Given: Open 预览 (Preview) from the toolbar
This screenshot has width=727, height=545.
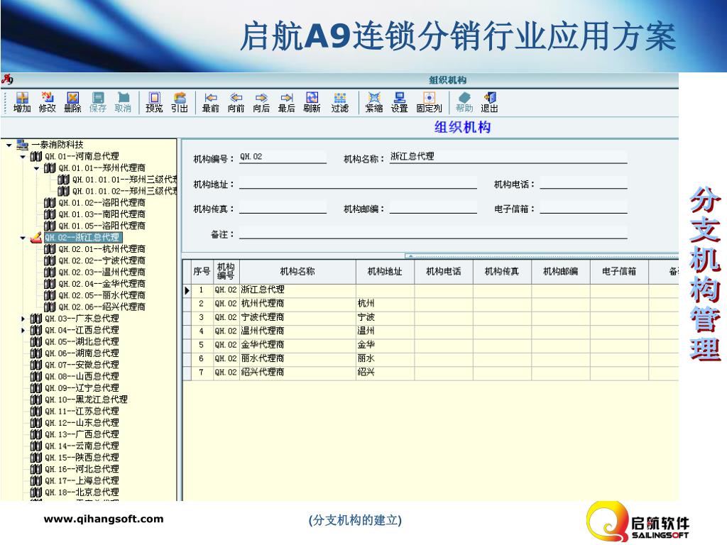Looking at the screenshot, I should pos(154,102).
